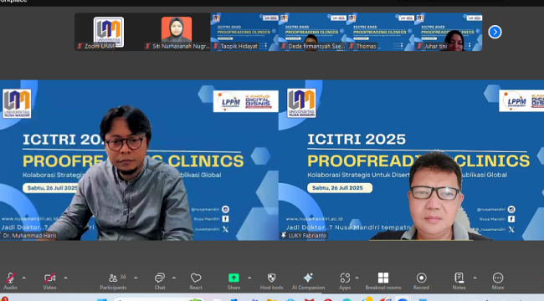Open three-dot menu on Thomas tile

tap(402, 46)
